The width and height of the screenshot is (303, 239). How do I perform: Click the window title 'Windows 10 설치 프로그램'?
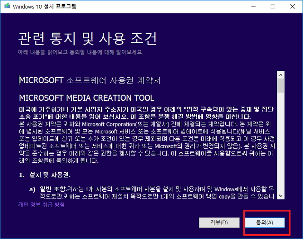click(x=45, y=7)
